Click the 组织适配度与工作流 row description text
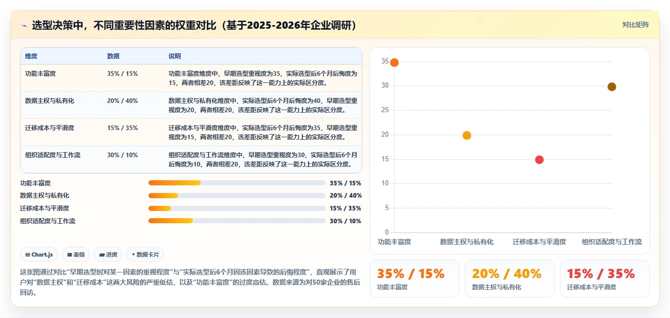Image resolution: width=670 pixels, height=318 pixels. tap(263, 159)
